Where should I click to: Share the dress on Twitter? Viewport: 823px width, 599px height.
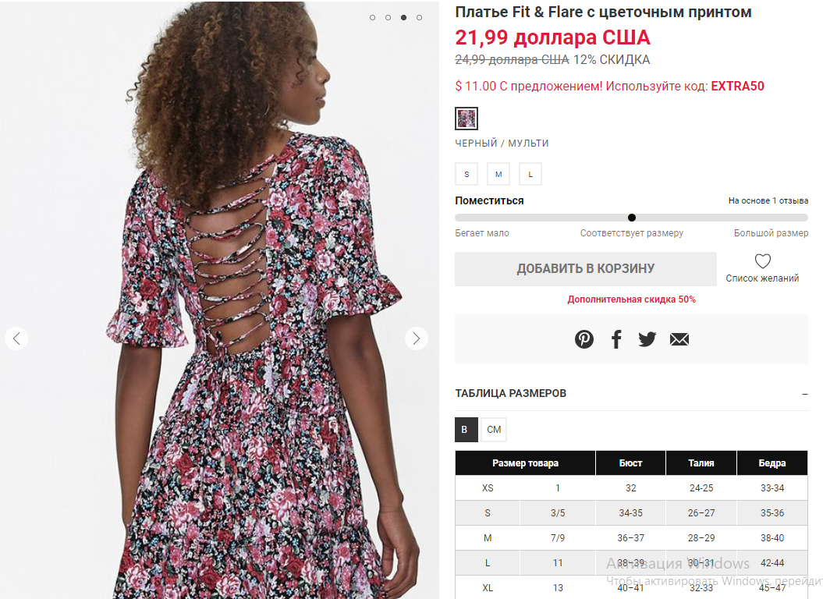point(647,339)
